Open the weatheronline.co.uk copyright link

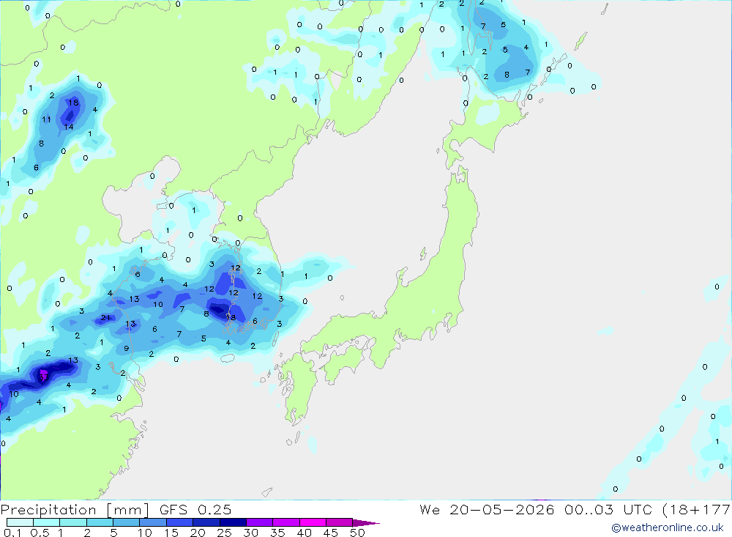(668, 527)
